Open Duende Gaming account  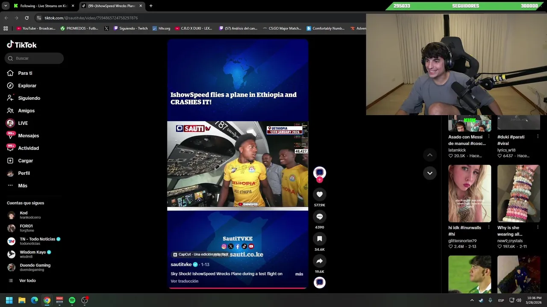pos(29,267)
